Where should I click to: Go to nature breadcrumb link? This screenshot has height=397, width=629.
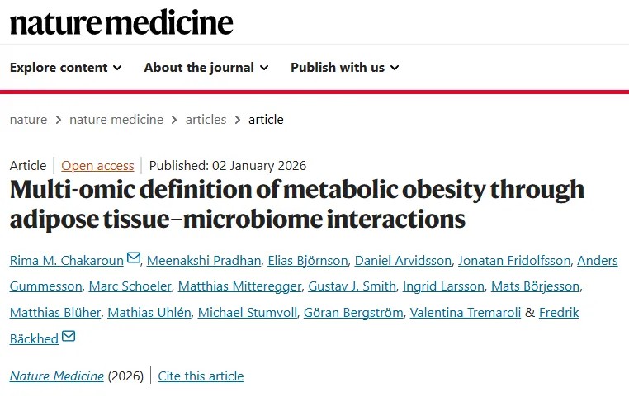point(28,120)
